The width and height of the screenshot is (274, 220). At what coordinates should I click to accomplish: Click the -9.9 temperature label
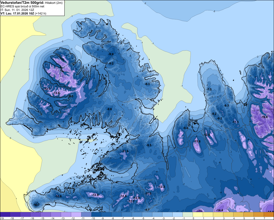point(111,54)
